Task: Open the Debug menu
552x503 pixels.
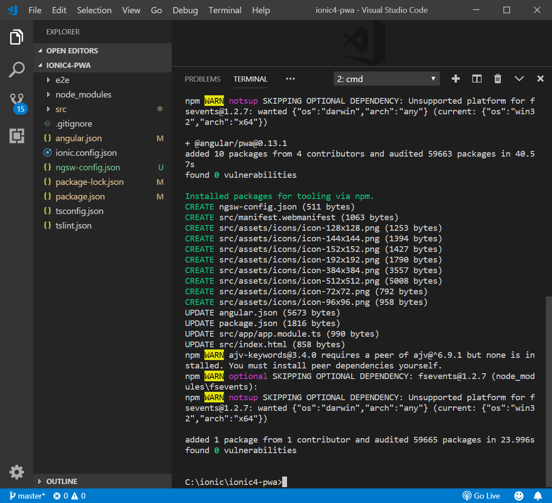Action: [x=185, y=10]
